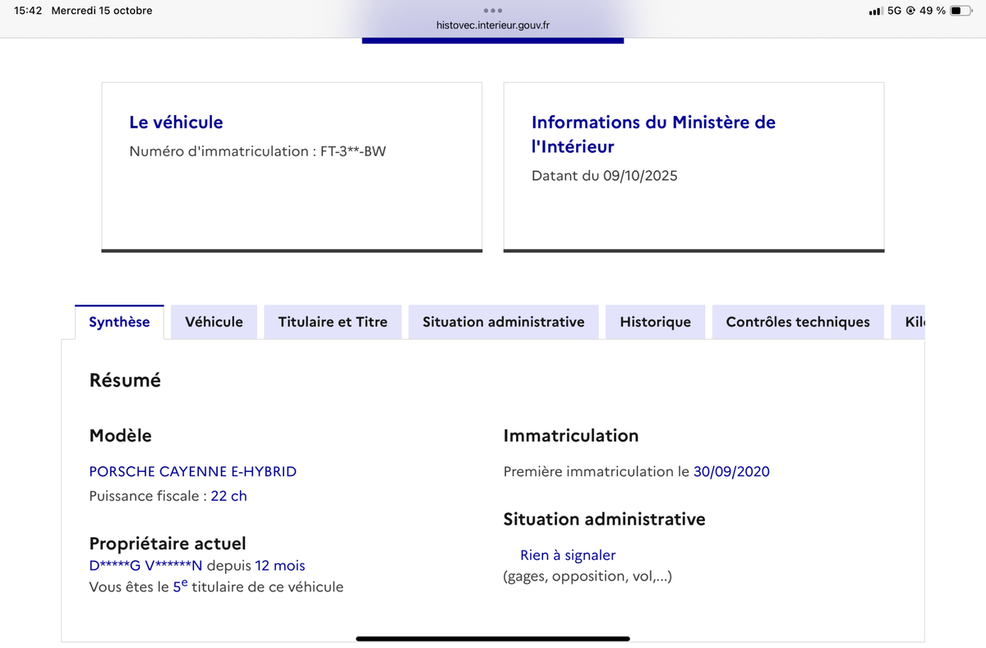Click PORSCHE CAYENNE E-HYBRID model text
The width and height of the screenshot is (986, 648).
[192, 471]
